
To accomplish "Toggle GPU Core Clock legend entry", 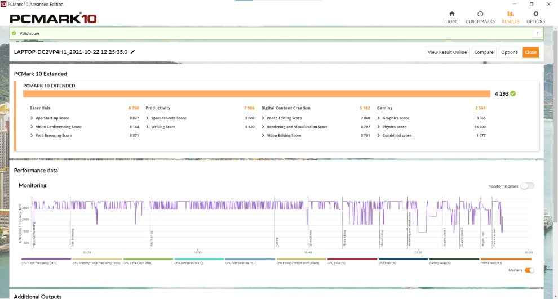I will coord(148,261).
